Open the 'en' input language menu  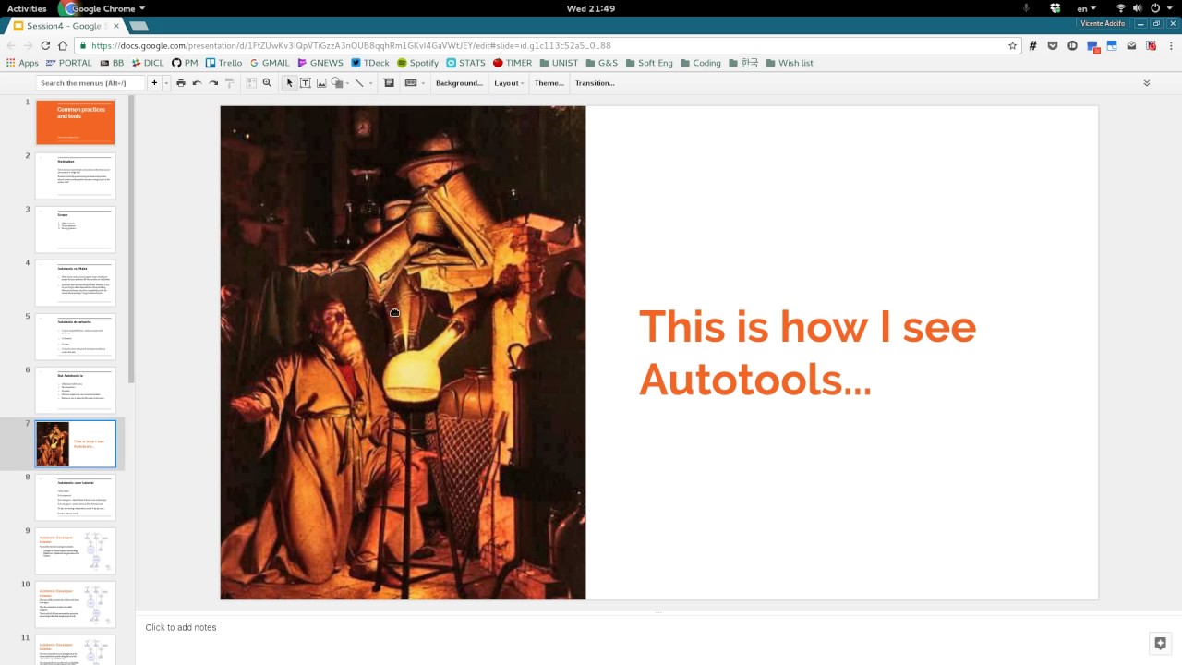pyautogui.click(x=1086, y=8)
